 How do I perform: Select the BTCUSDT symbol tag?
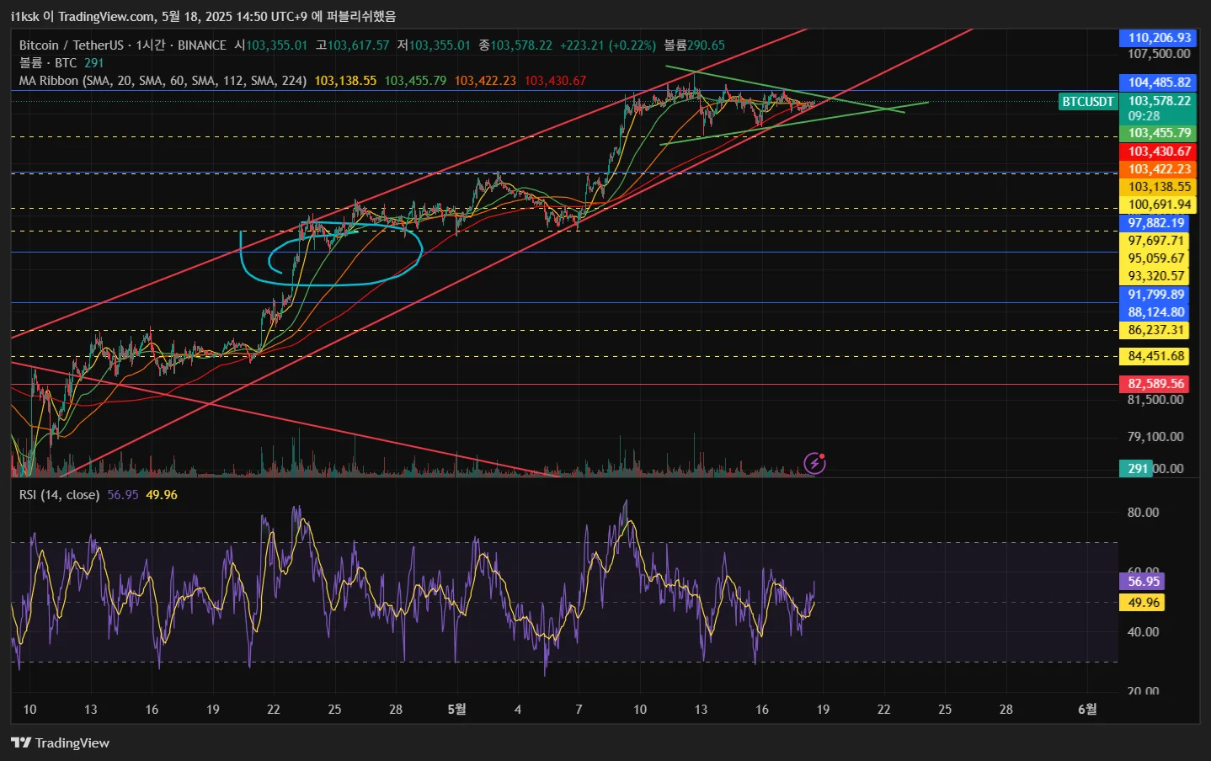coord(1087,101)
